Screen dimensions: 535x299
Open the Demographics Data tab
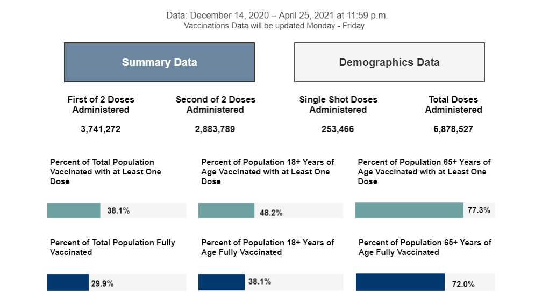[389, 62]
